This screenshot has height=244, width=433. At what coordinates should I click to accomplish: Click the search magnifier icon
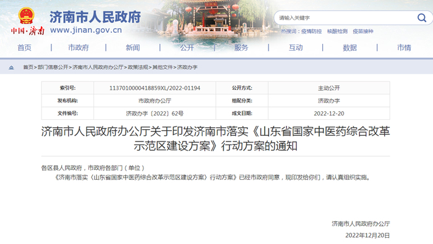tap(421, 18)
